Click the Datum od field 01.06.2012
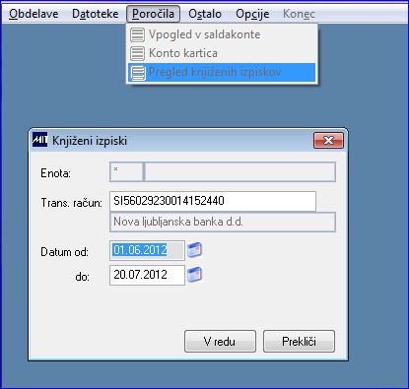The height and width of the screenshot is (389, 409). click(147, 250)
